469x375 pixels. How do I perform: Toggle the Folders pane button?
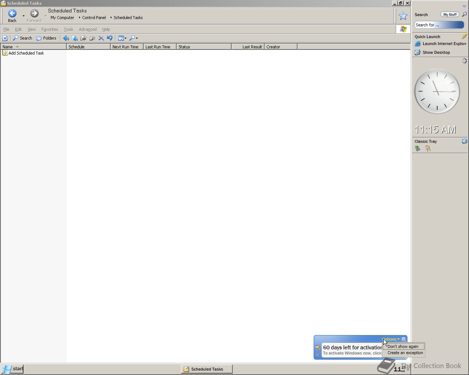pyautogui.click(x=46, y=38)
